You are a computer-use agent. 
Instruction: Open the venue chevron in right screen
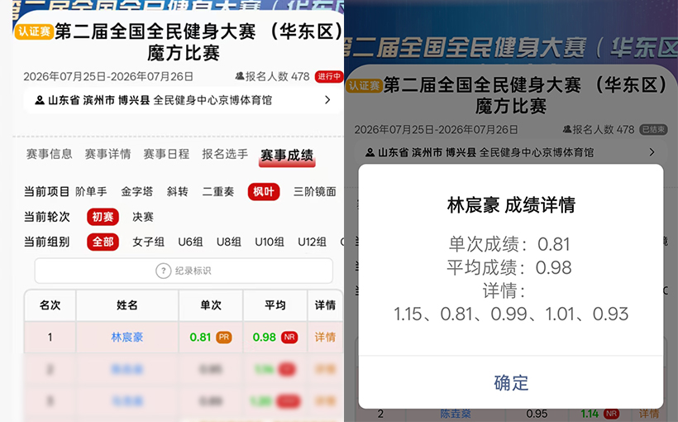[x=652, y=152]
